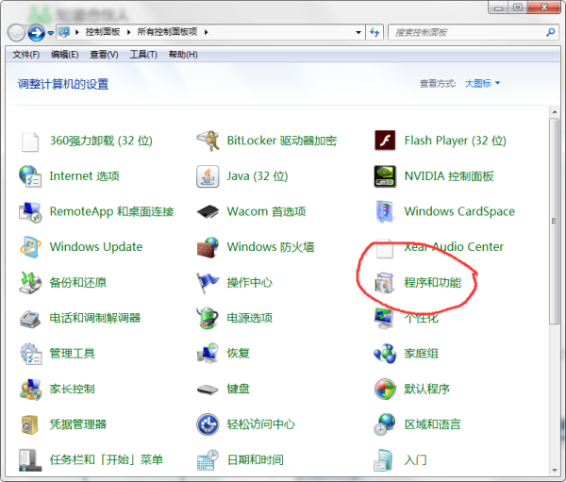Viewport: 566px width, 482px height.
Task: Open the Java (32 位) coffee icon
Action: click(208, 176)
